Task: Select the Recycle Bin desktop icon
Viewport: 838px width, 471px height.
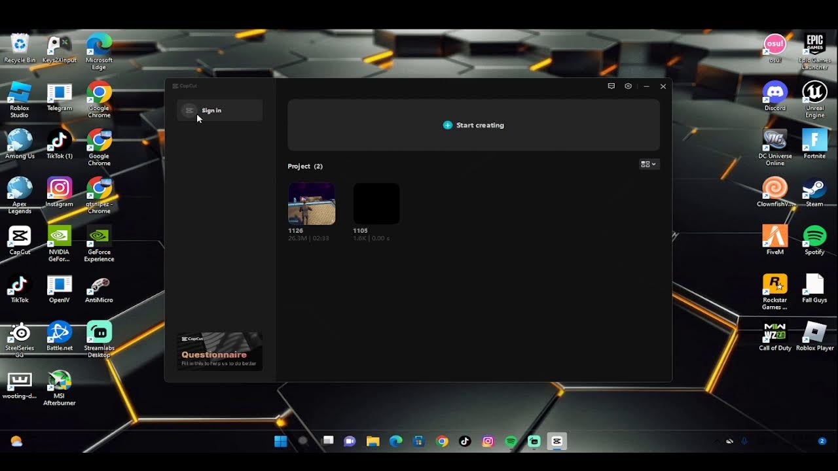Action: (x=20, y=49)
